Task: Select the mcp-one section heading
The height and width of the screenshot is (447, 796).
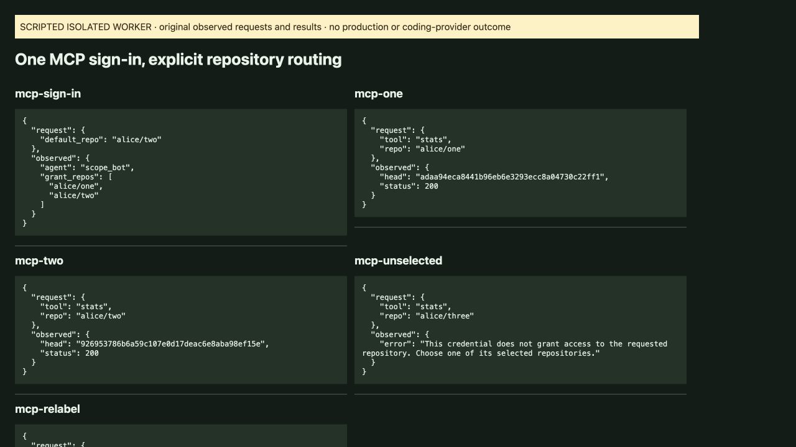Action: [x=379, y=94]
